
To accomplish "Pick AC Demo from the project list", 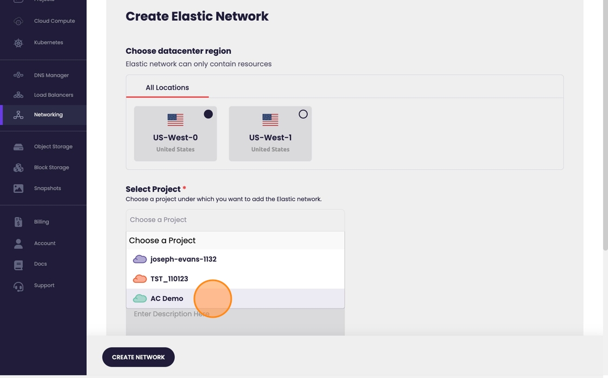I will click(x=167, y=298).
